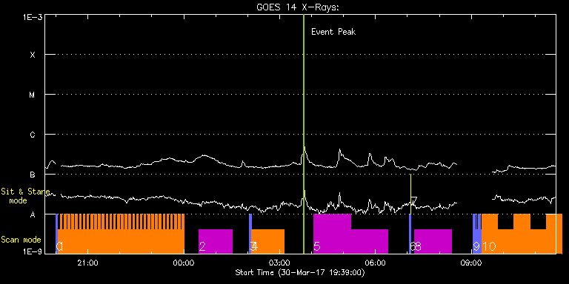Select orange observation block labeled 0
The height and width of the screenshot is (284, 569).
tap(122, 234)
